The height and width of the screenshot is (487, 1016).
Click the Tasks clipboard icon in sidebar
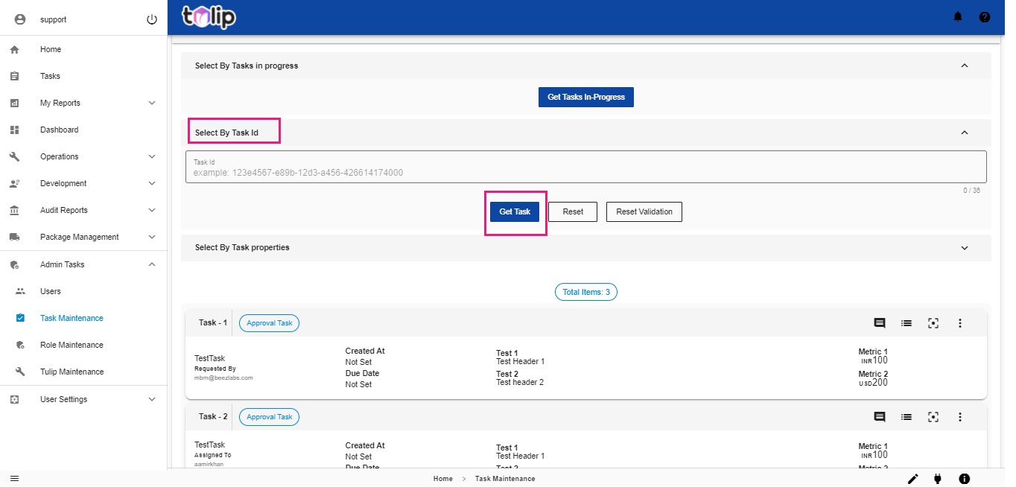(14, 76)
